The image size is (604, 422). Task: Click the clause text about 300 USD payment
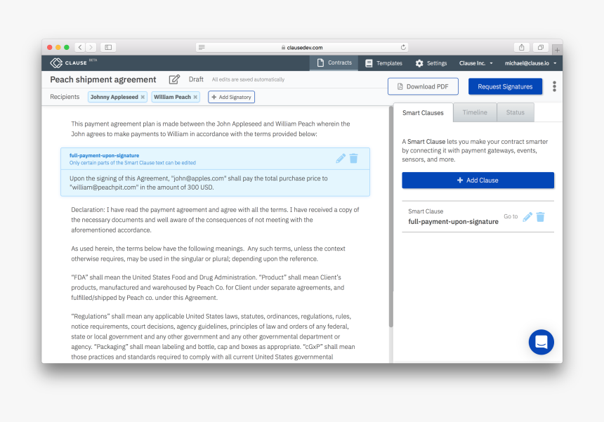click(x=198, y=183)
